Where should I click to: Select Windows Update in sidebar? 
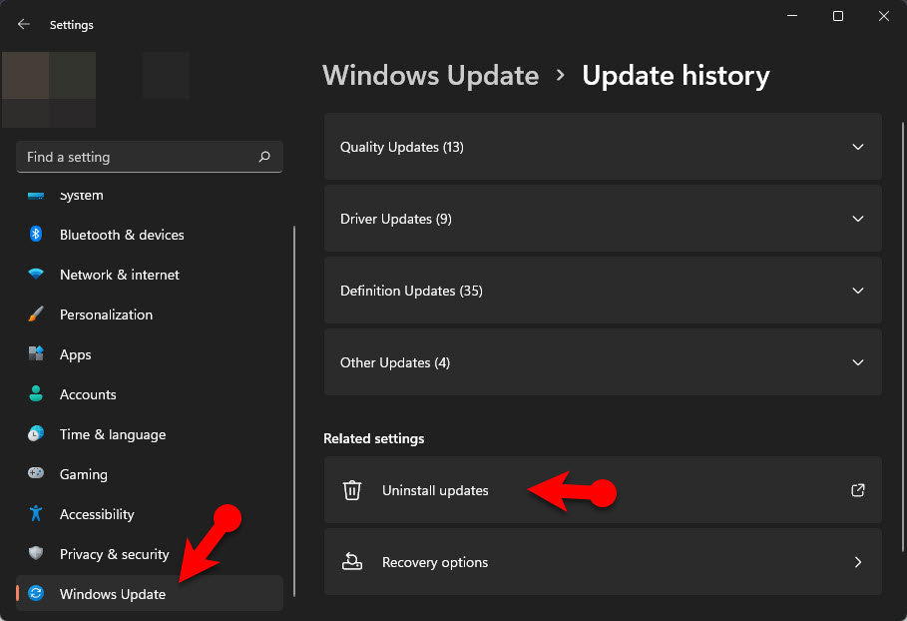(x=150, y=593)
